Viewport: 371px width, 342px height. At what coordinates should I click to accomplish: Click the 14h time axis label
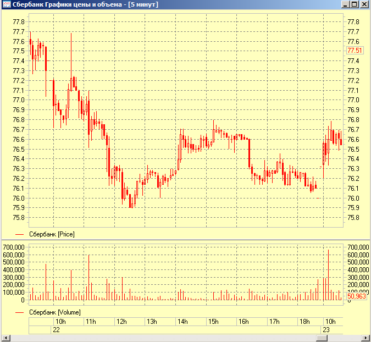click(182, 321)
